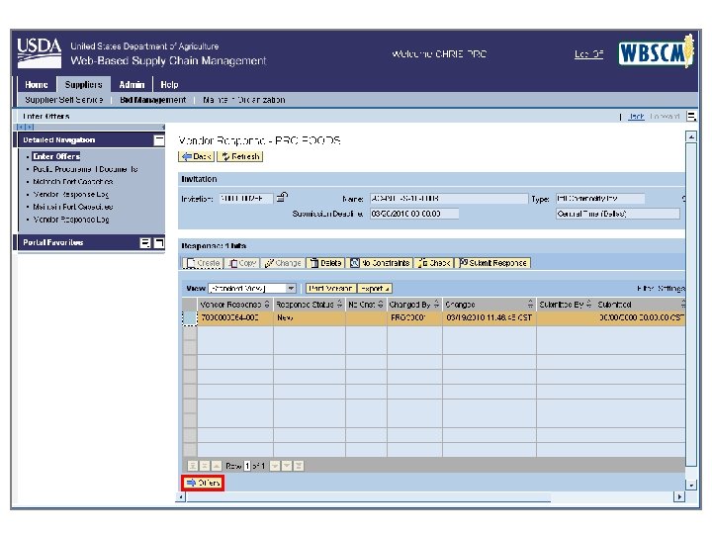Viewport: 712px width, 534px height.
Task: Move down one row in table pager
Action: 275,466
